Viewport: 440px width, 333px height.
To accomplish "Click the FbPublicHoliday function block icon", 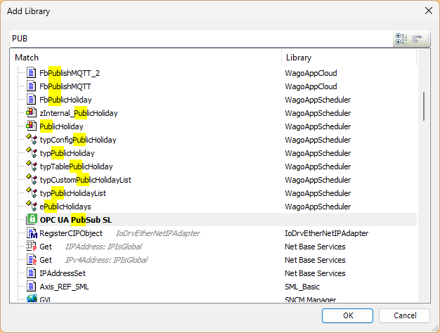I will [x=31, y=100].
